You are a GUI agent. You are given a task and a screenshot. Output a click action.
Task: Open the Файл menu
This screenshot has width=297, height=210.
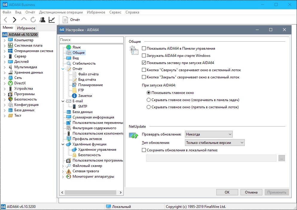tap(7, 12)
